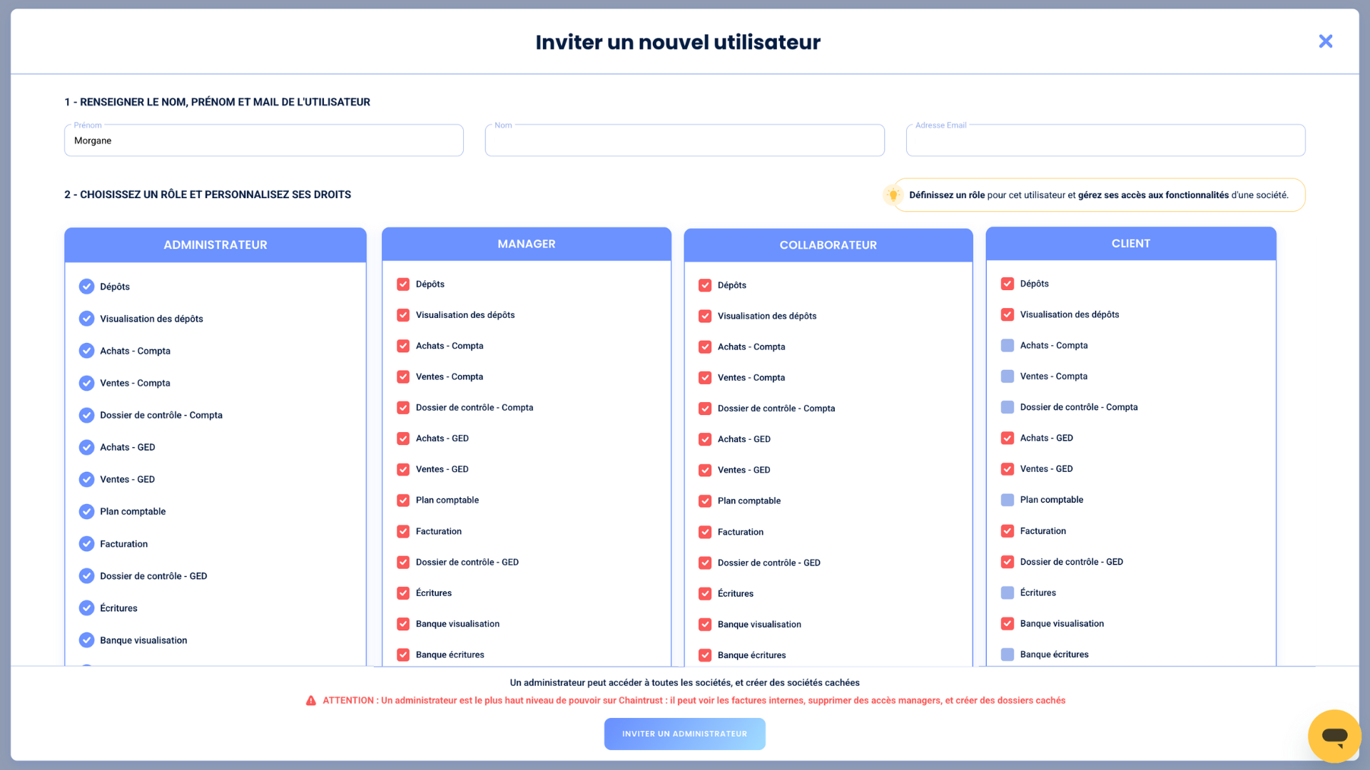The width and height of the screenshot is (1370, 770).
Task: Enable Client Plan comptable checkbox
Action: (x=1008, y=500)
